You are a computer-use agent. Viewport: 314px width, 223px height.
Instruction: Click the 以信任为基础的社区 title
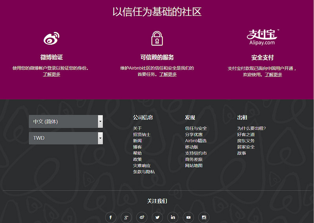click(157, 12)
